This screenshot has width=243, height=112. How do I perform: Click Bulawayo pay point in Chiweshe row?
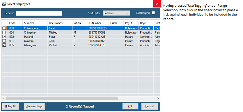coord(131,32)
